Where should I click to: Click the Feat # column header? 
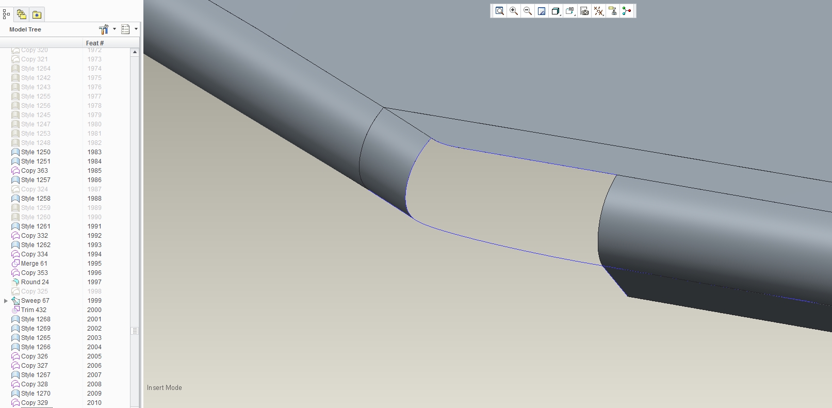95,43
